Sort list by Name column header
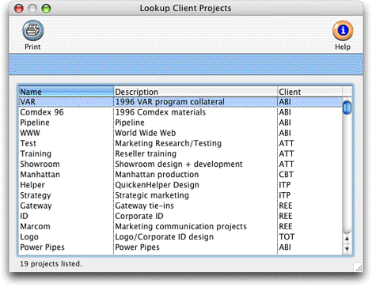Screen dimensions: 372x287 (66, 92)
